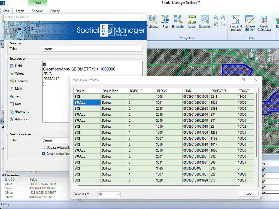Activate the Pan navigation tool
Screen dimensions: 279x209
pos(165,22)
